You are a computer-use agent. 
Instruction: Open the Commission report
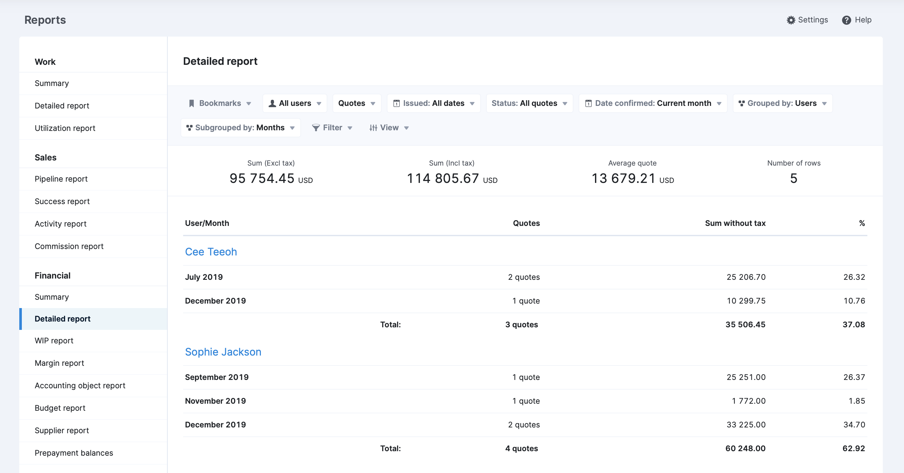click(93, 246)
